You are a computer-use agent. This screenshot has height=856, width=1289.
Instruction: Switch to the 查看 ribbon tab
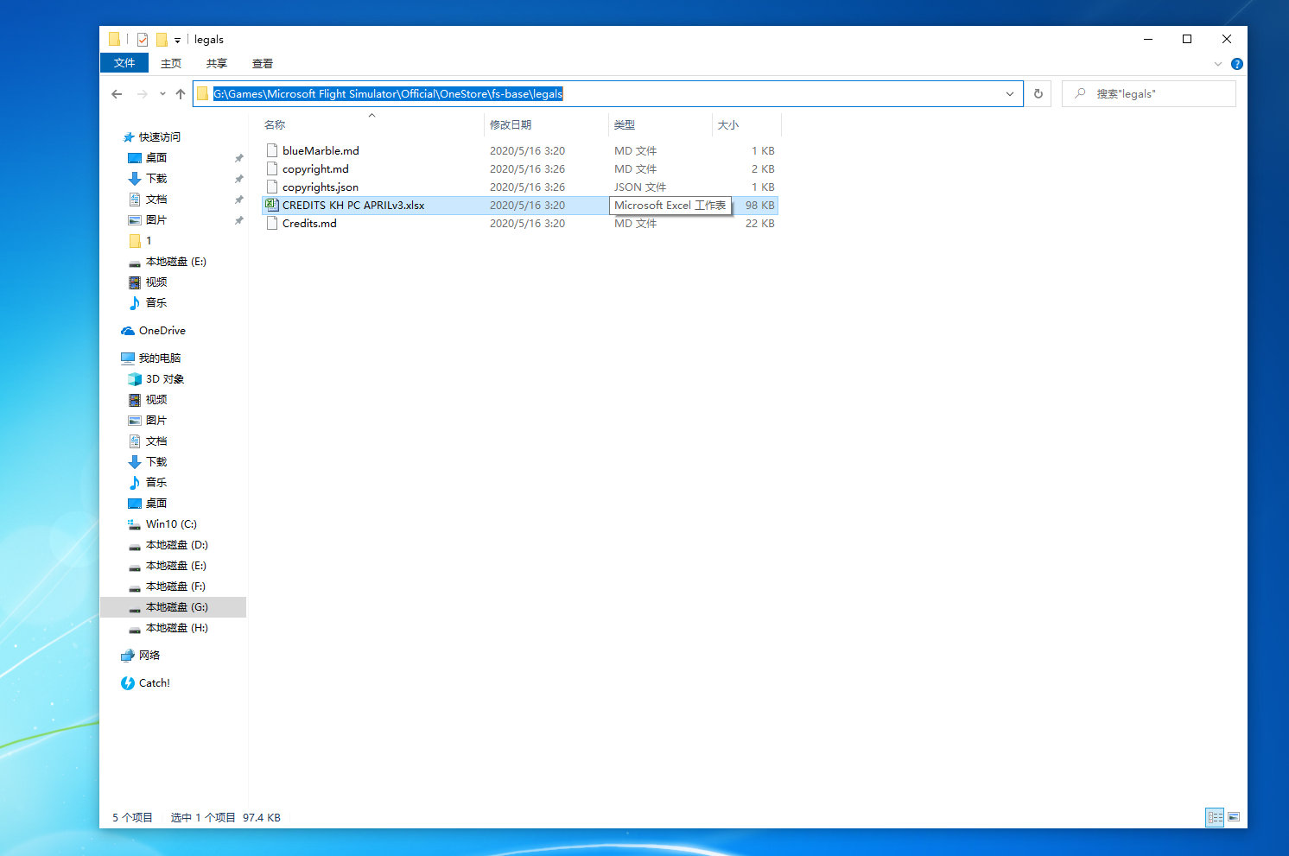pyautogui.click(x=263, y=63)
